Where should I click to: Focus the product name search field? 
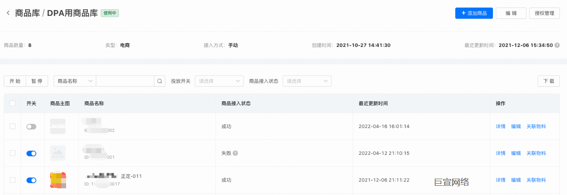[125, 81]
